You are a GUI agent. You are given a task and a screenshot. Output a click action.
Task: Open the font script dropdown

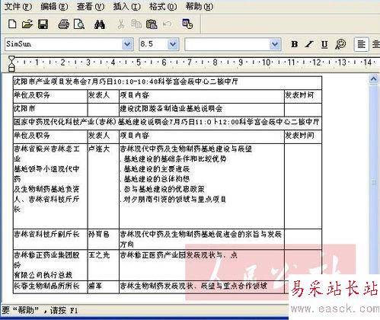(275, 44)
